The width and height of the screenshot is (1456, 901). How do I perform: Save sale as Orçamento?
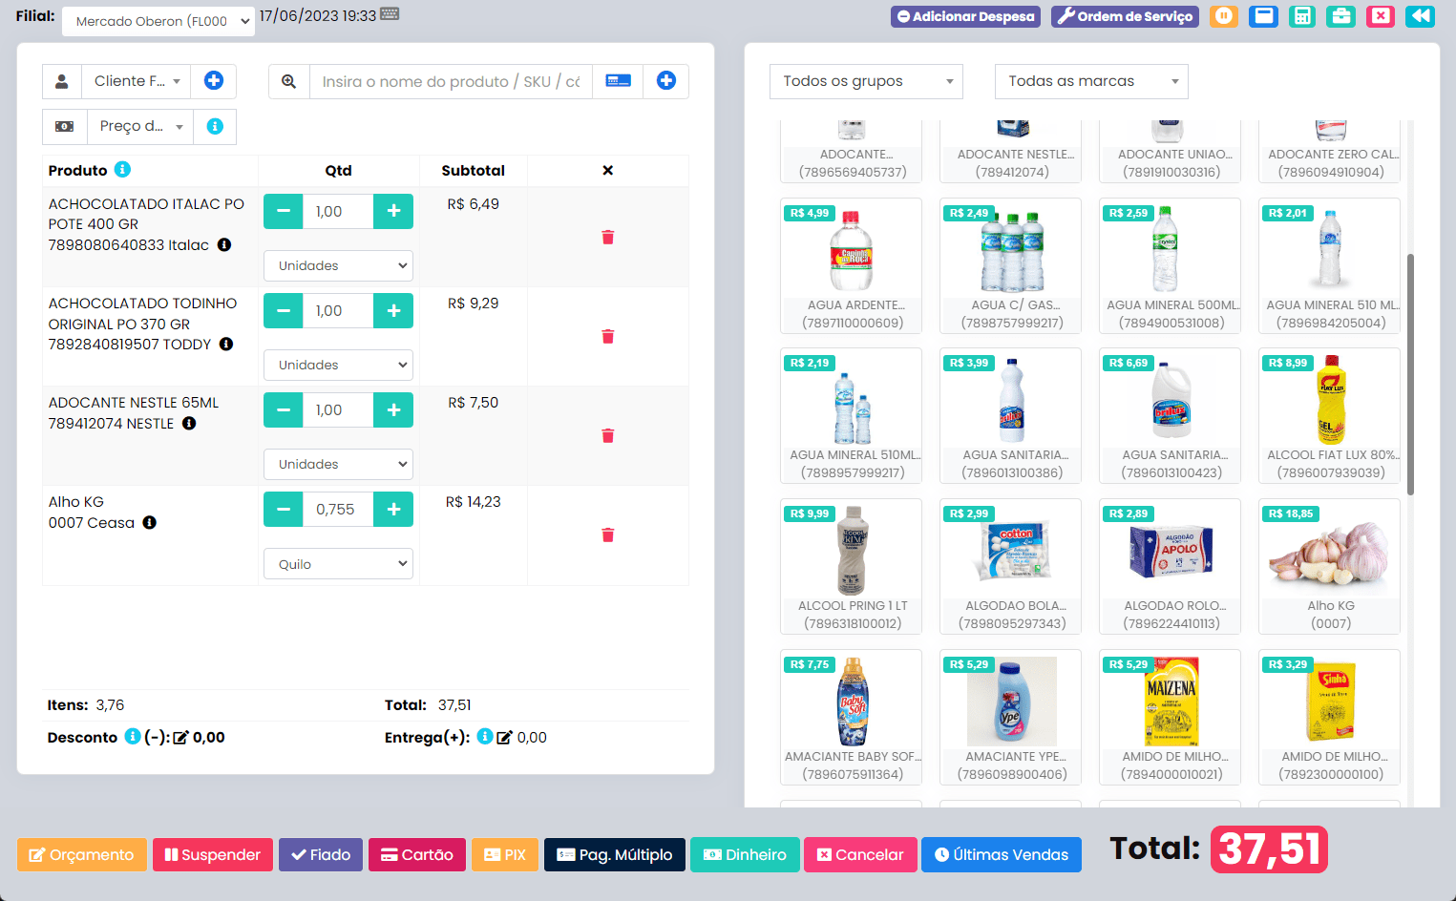[x=82, y=854]
